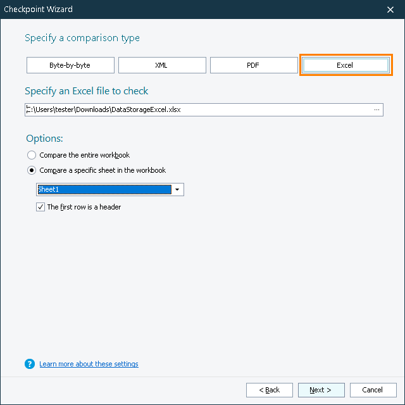Click the blue help question mark icon

tap(29, 364)
